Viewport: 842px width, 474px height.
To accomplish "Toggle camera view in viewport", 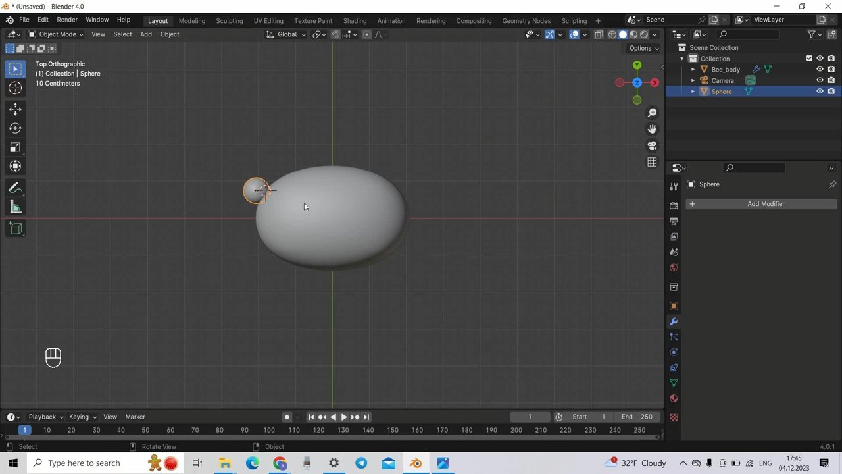I will tap(652, 145).
